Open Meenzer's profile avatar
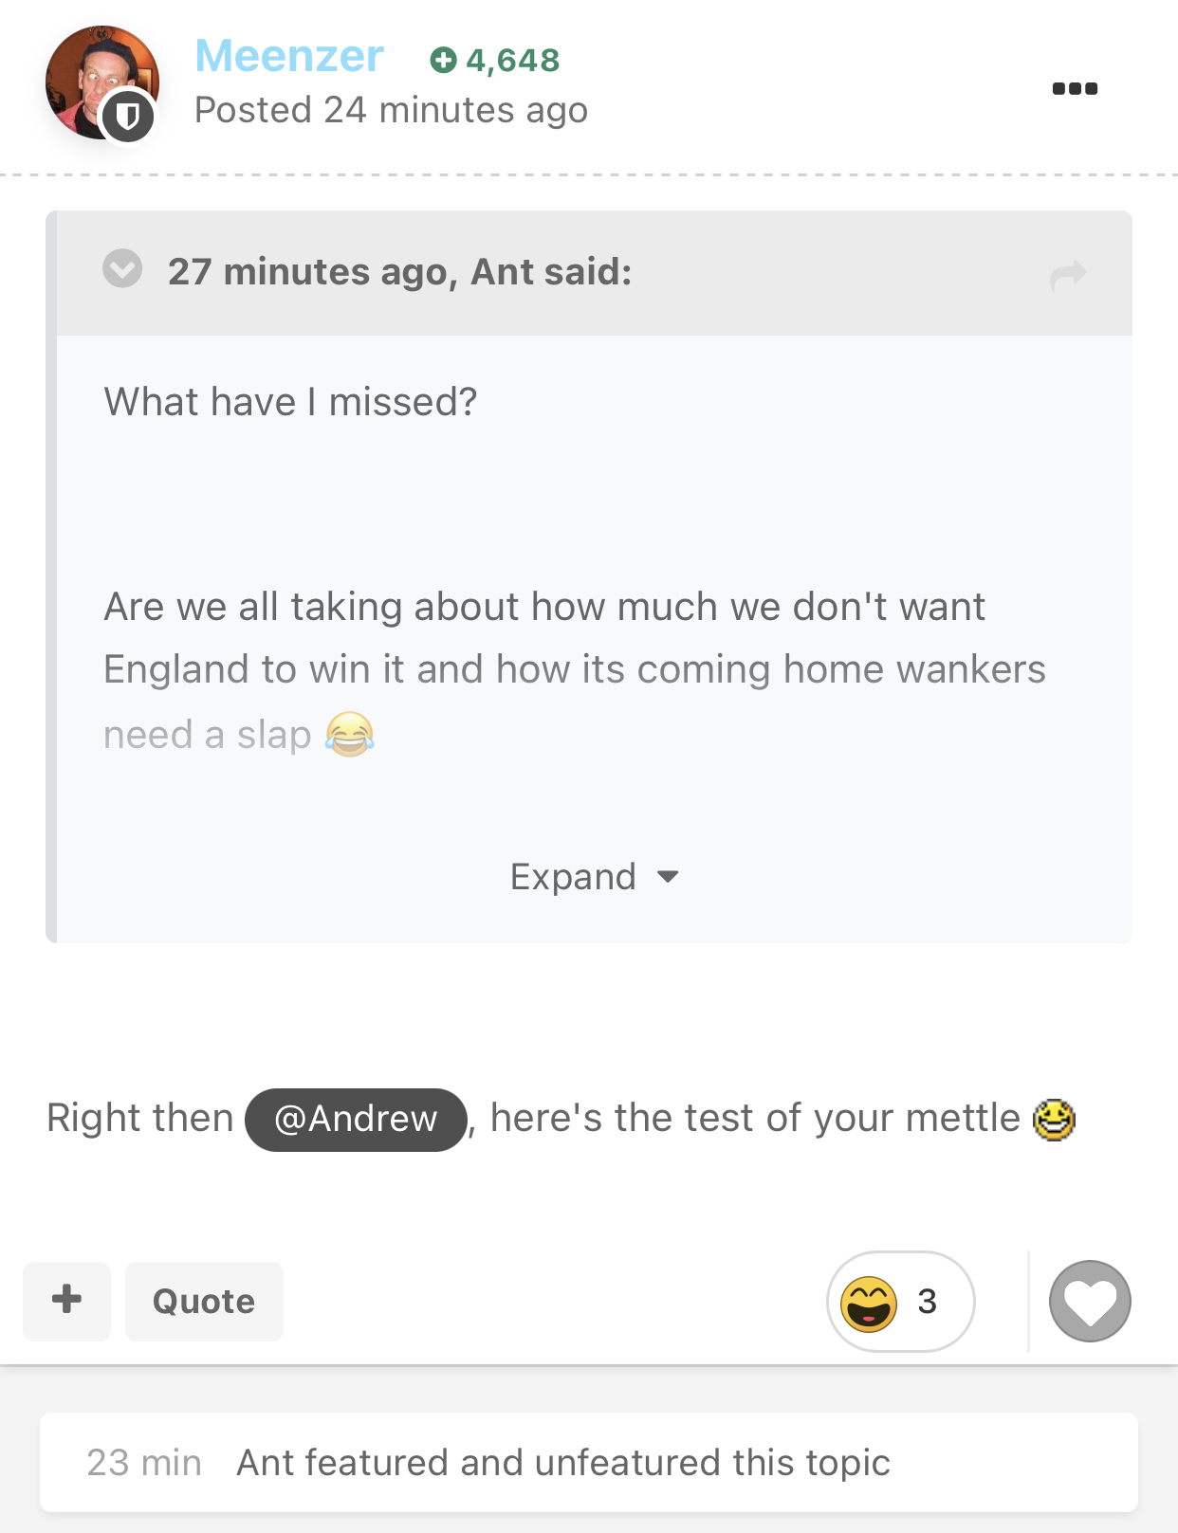1178x1533 pixels. (x=101, y=82)
